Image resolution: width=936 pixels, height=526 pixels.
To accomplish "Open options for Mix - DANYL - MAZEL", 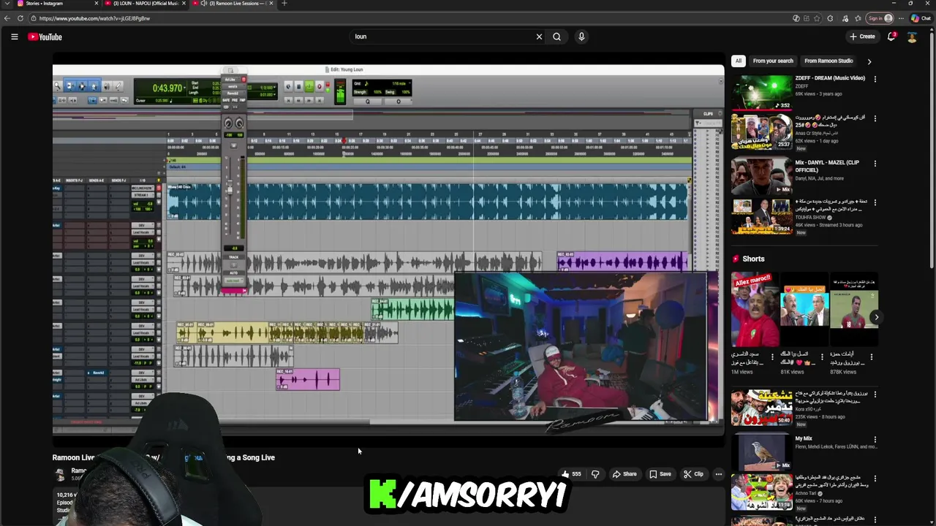I will click(875, 164).
